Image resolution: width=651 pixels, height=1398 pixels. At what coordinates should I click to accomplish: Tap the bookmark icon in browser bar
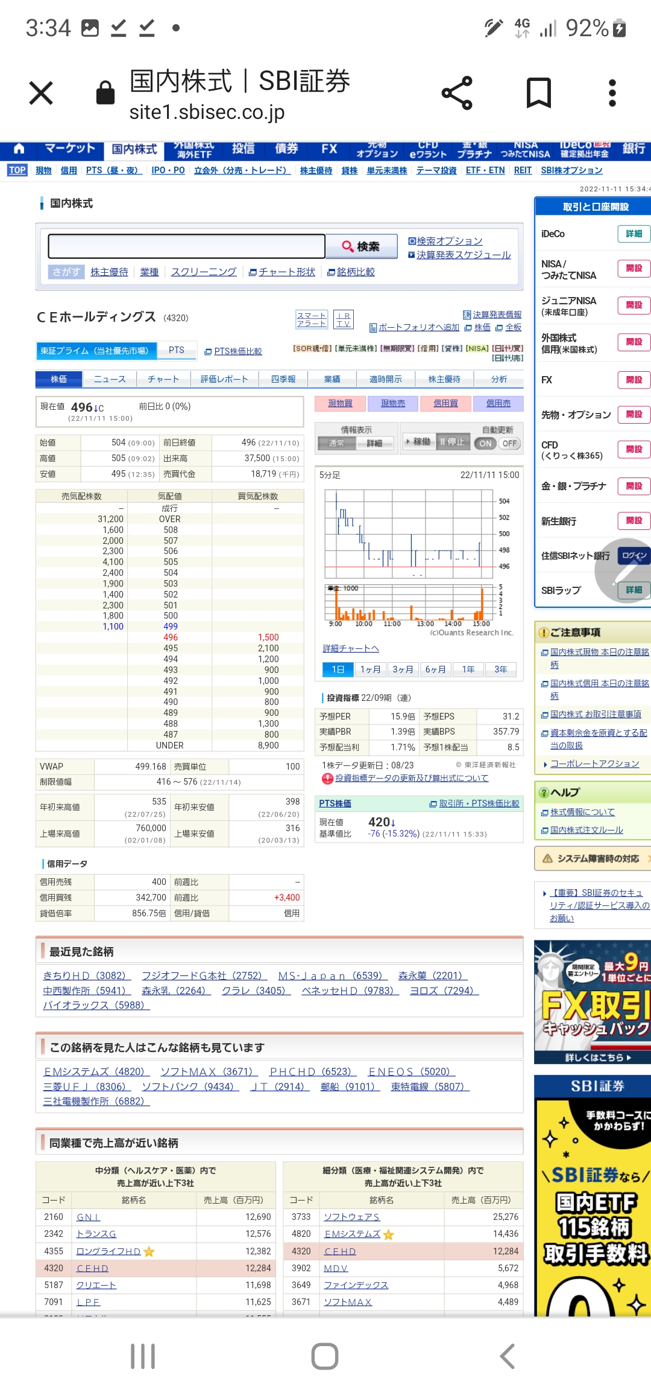pyautogui.click(x=539, y=93)
